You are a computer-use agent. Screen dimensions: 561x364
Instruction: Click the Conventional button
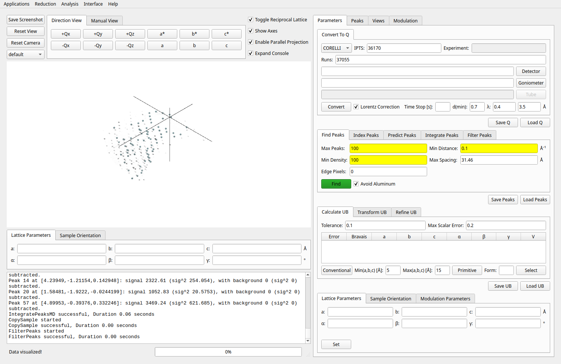[337, 270]
